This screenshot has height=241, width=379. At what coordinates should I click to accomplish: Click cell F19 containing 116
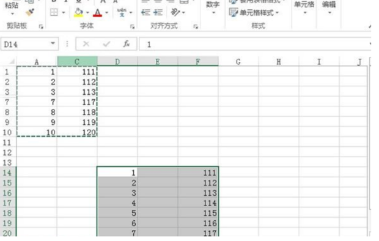point(198,223)
